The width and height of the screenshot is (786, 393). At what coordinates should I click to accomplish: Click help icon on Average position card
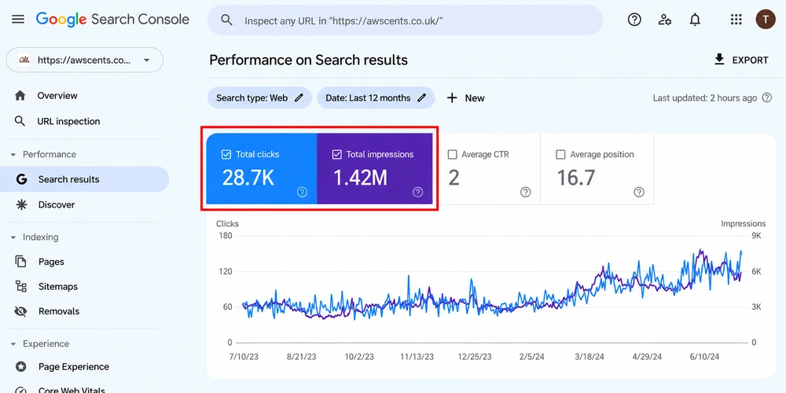(x=639, y=192)
